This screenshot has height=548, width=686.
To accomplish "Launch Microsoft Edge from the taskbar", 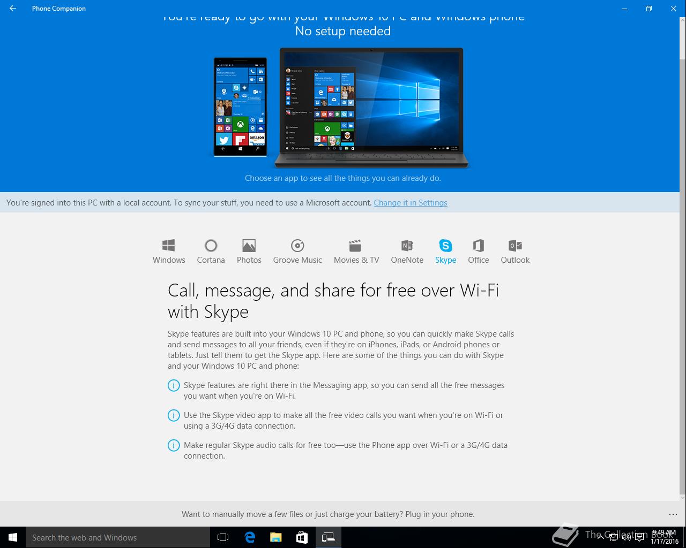I will tap(249, 537).
